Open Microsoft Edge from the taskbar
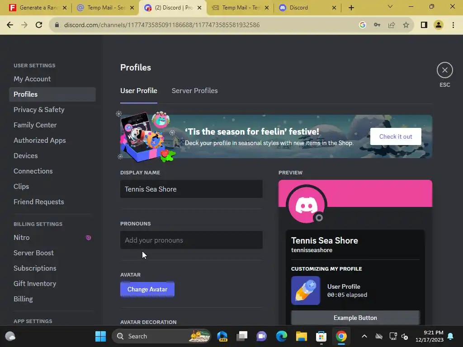The width and height of the screenshot is (463, 347). 281,336
